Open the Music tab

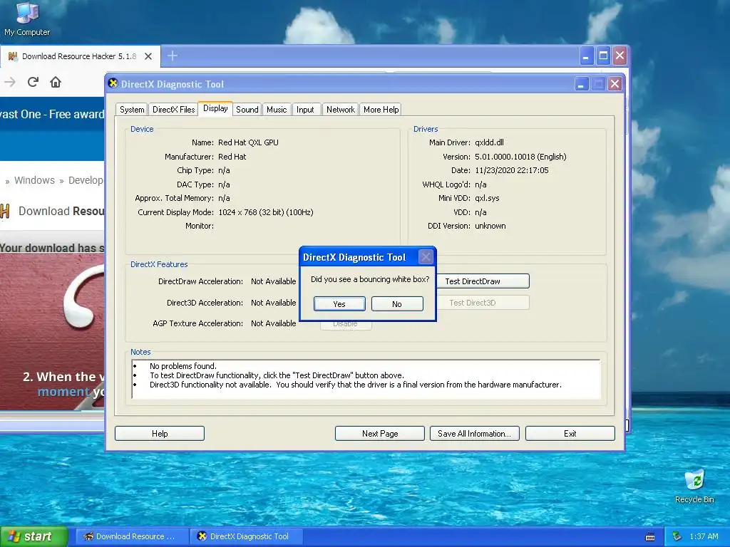(x=277, y=110)
